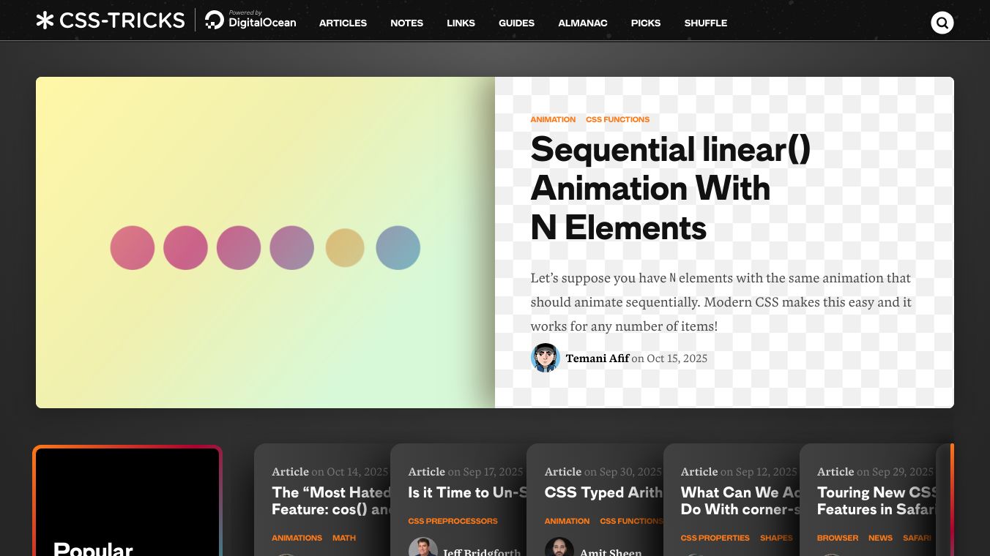
Task: Click the "on Sep 30, 2025" article date
Action: tap(622, 472)
